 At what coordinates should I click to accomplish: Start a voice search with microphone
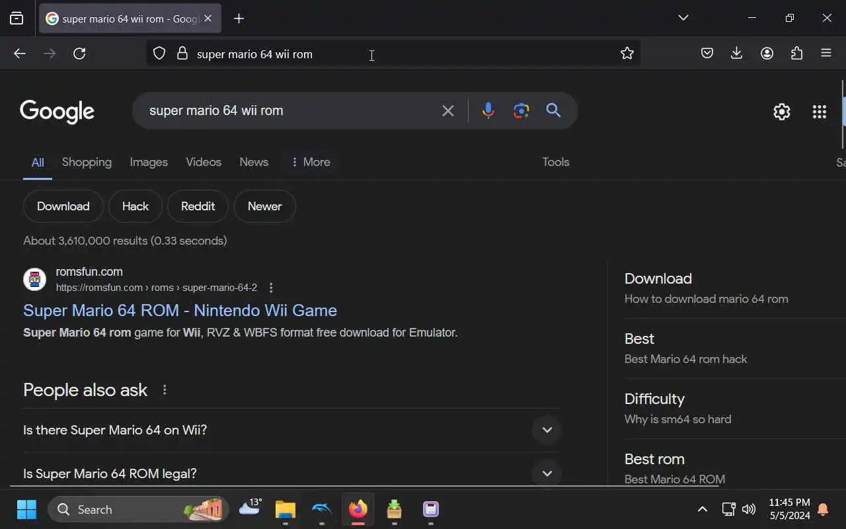(x=488, y=110)
